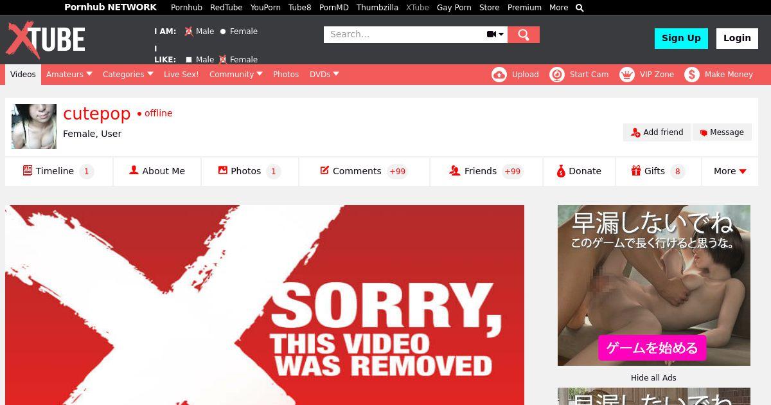Expand the Amateurs menu
The height and width of the screenshot is (405, 771).
pos(69,75)
